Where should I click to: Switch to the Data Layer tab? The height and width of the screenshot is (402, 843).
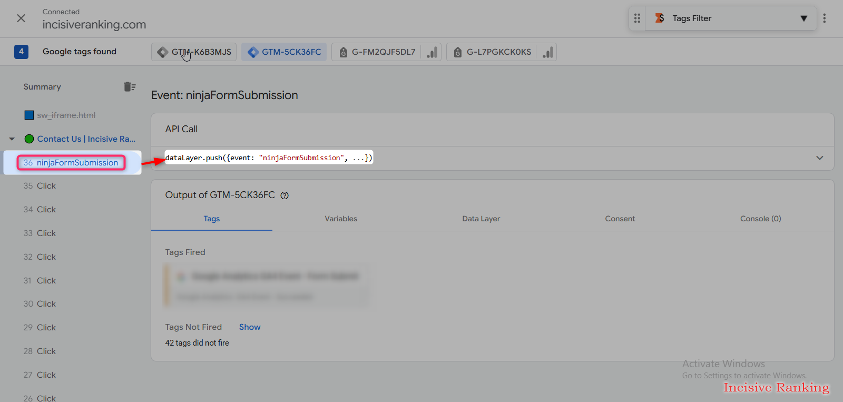481,219
